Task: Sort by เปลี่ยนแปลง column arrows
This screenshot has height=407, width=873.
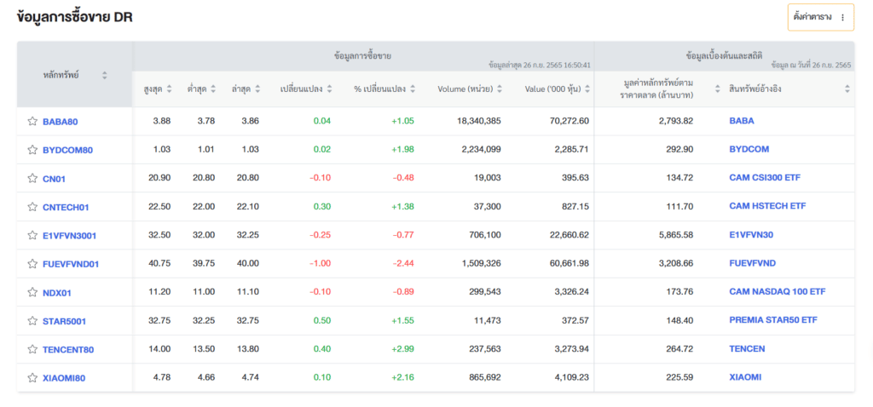Action: point(330,89)
